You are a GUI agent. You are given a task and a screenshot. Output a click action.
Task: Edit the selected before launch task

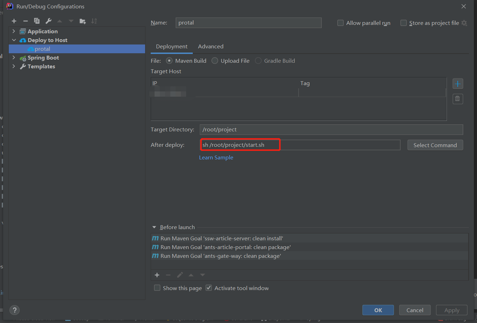tap(180, 275)
